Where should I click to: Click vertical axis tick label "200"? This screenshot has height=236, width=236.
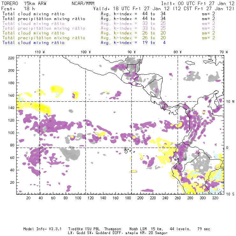[11, 70]
